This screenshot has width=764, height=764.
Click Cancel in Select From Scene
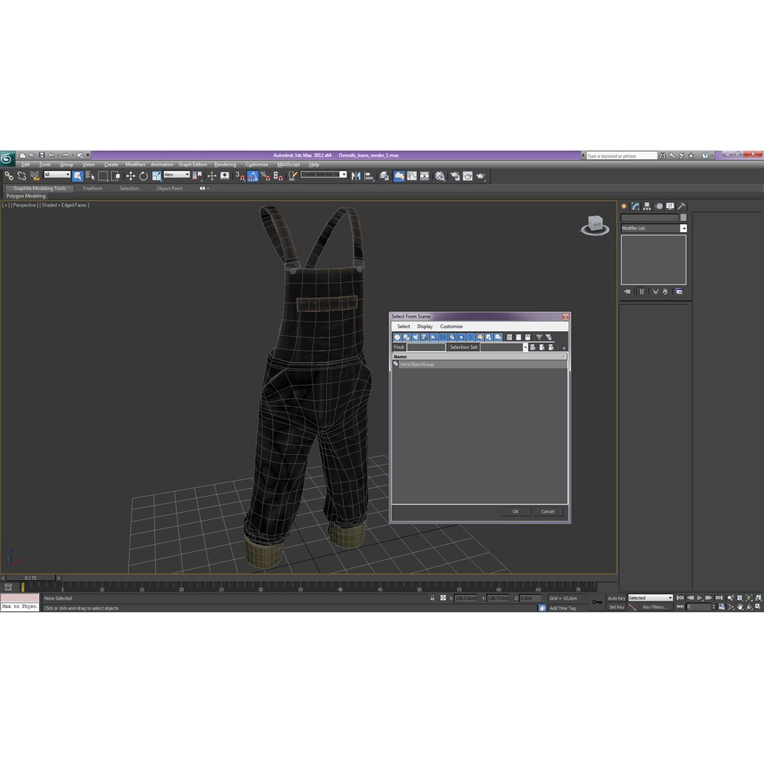pos(548,511)
